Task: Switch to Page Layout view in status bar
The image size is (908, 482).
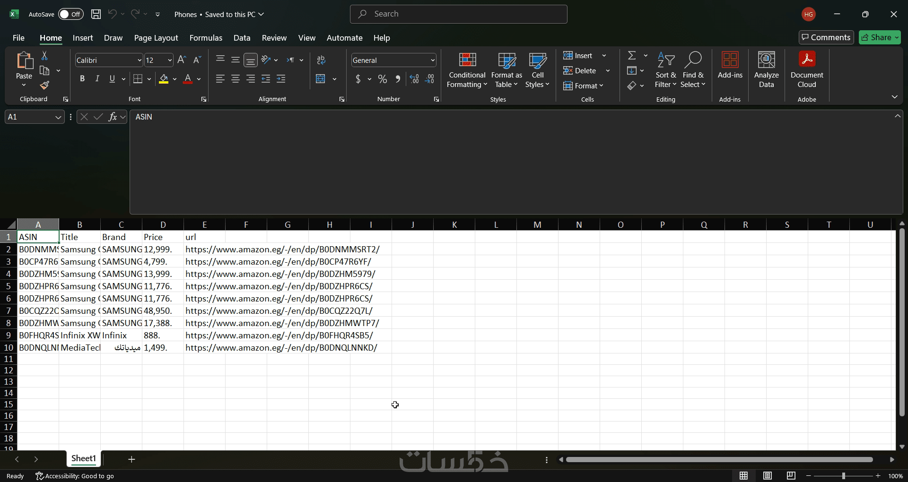Action: pyautogui.click(x=768, y=476)
